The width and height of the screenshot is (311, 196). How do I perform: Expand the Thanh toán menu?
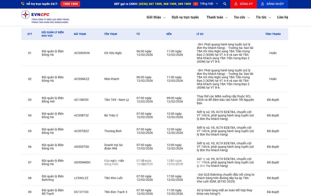click(x=217, y=17)
